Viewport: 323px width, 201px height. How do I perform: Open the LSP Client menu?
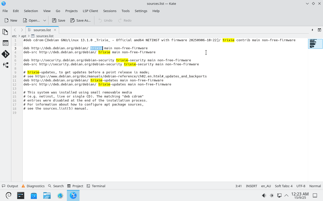[90, 11]
